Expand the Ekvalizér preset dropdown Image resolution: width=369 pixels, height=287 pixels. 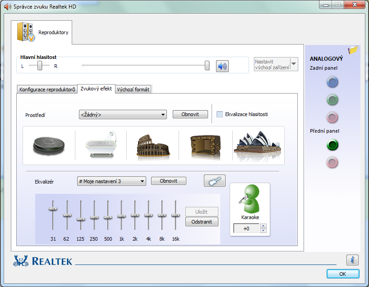point(111,181)
